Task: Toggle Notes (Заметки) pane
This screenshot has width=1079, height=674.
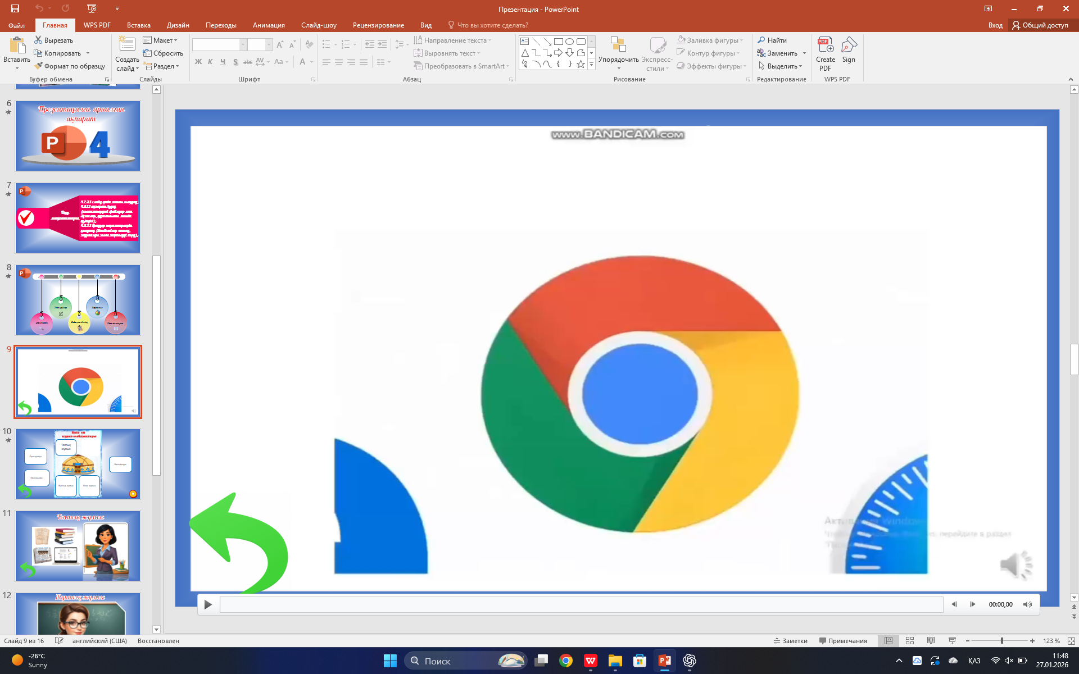Action: coord(791,641)
